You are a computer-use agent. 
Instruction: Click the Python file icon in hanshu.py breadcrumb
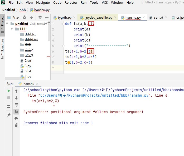[x=32, y=10]
